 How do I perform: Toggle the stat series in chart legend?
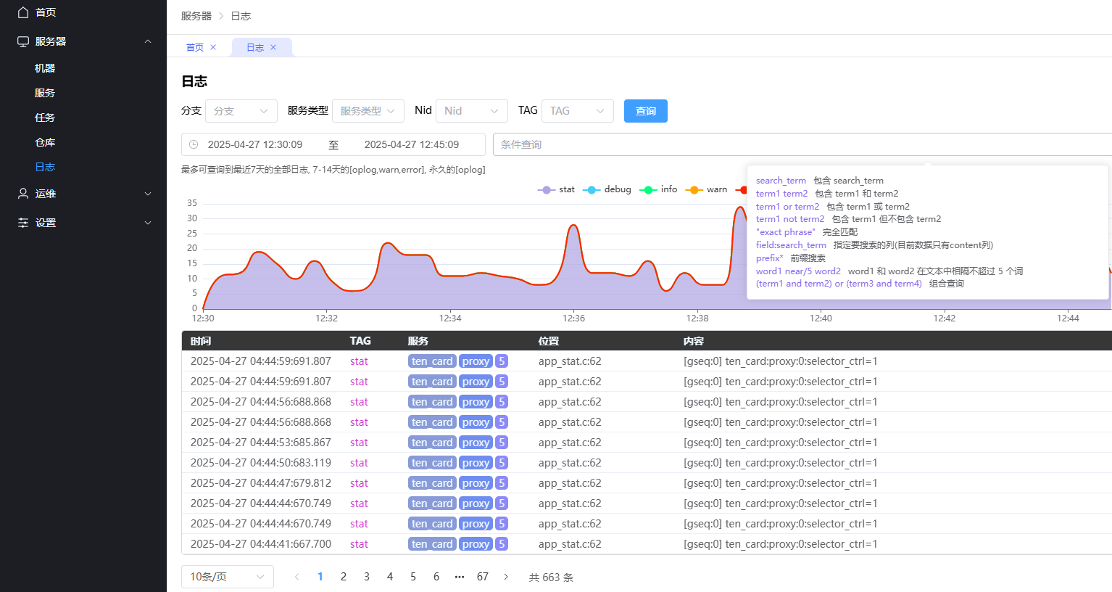[x=556, y=189]
